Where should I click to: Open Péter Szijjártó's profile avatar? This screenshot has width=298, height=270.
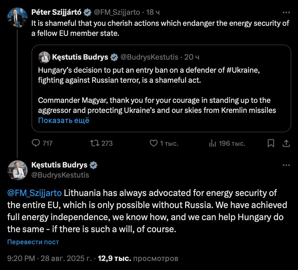17,17
